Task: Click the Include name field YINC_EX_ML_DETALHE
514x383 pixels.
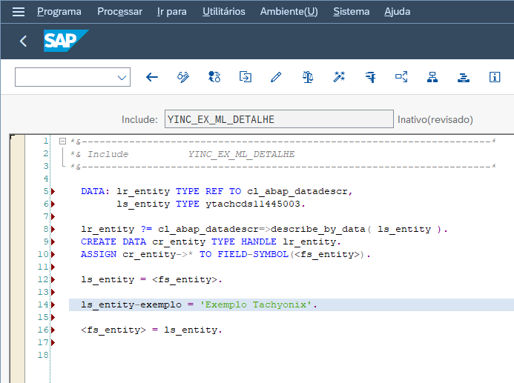Action: coord(279,119)
